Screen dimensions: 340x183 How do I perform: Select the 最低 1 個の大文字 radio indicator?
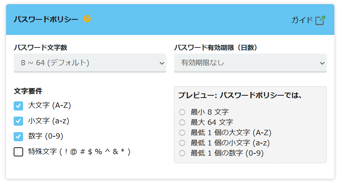click(182, 133)
